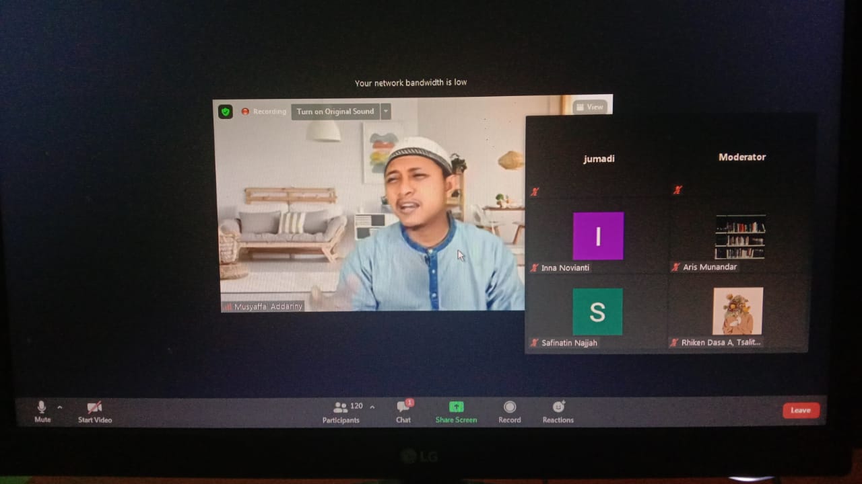Open the View layout menu
862x484 pixels.
pyautogui.click(x=590, y=107)
